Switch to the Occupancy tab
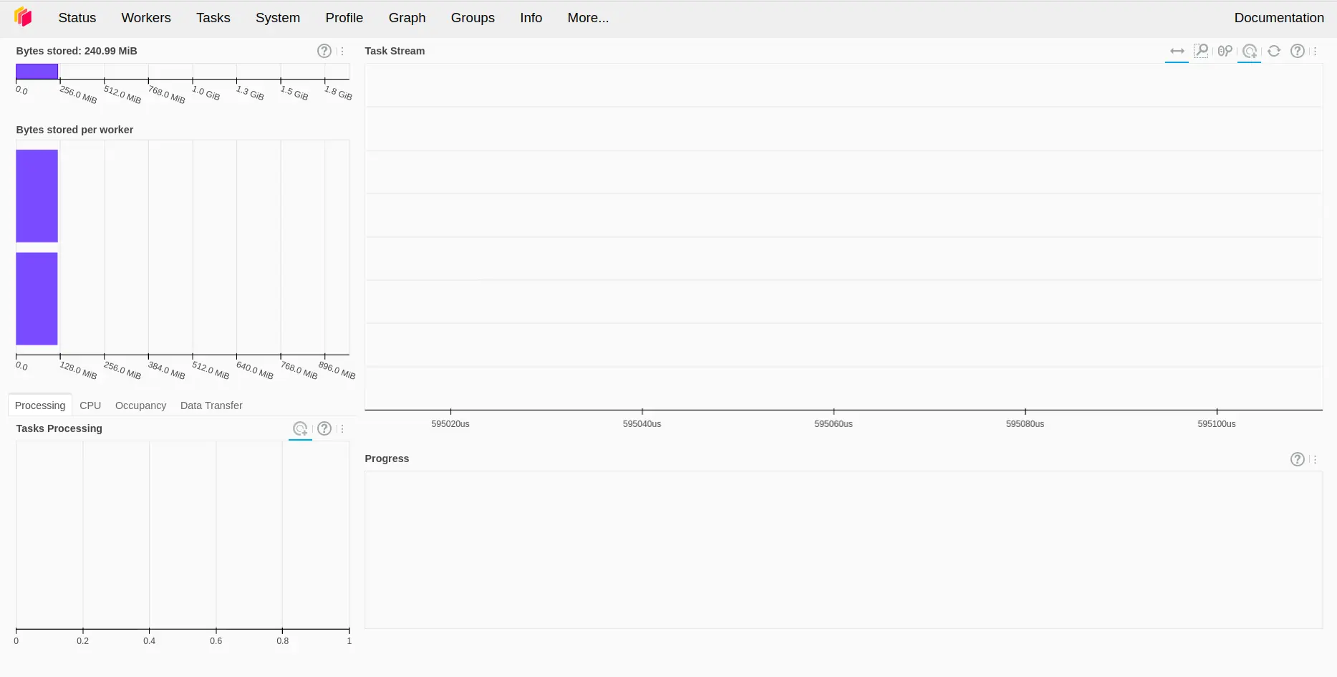This screenshot has height=677, width=1337. point(140,405)
